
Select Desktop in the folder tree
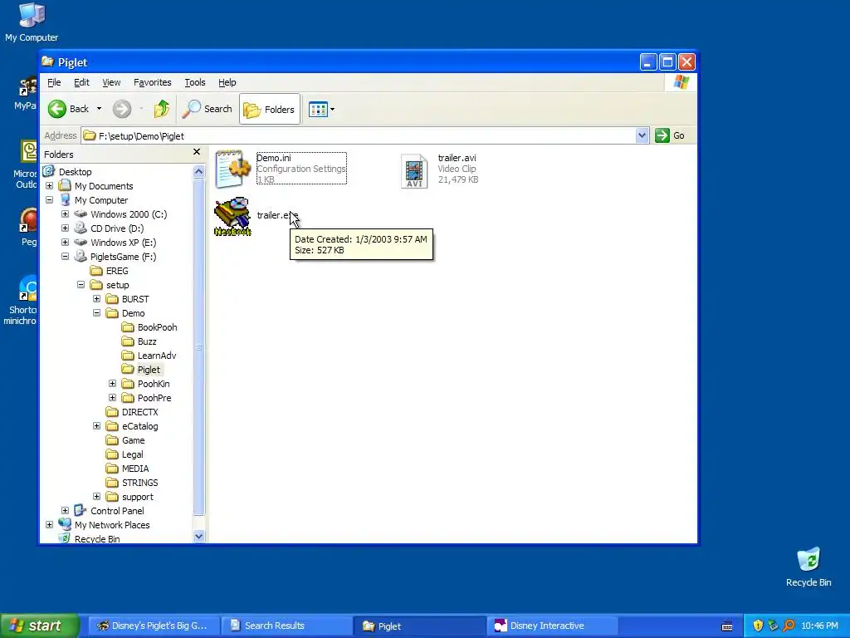coord(75,172)
